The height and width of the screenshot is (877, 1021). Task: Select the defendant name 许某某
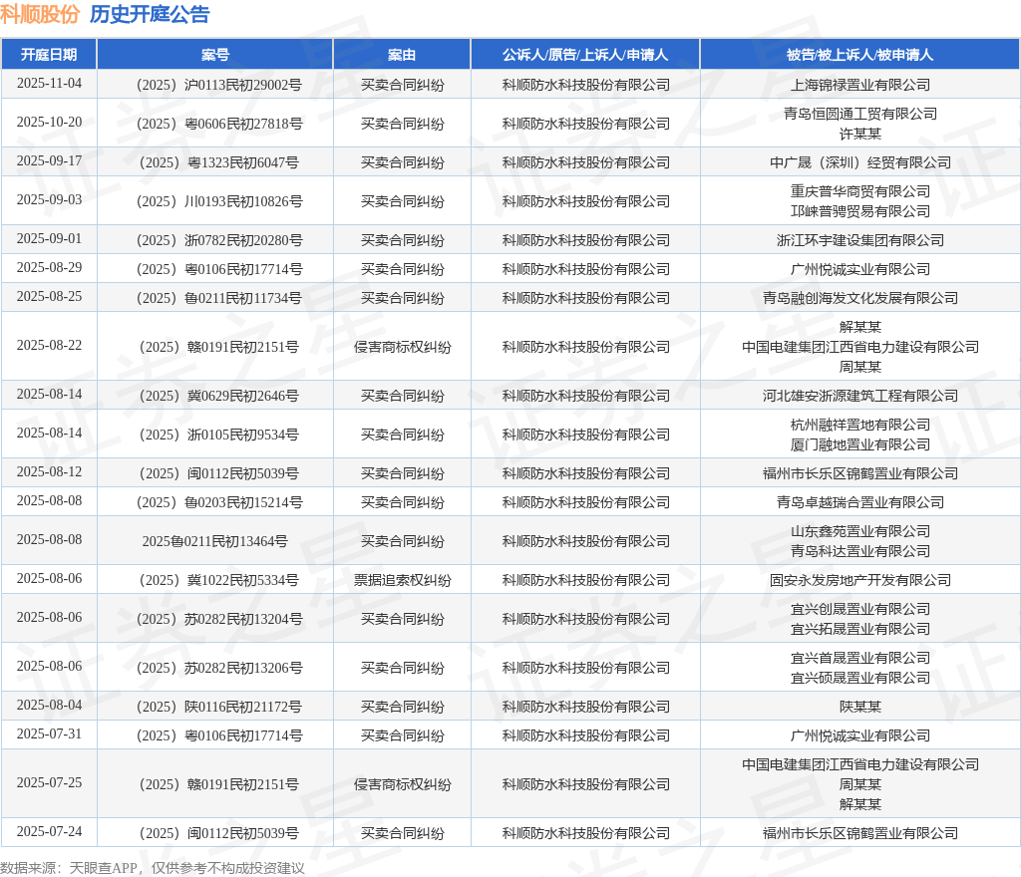point(860,134)
